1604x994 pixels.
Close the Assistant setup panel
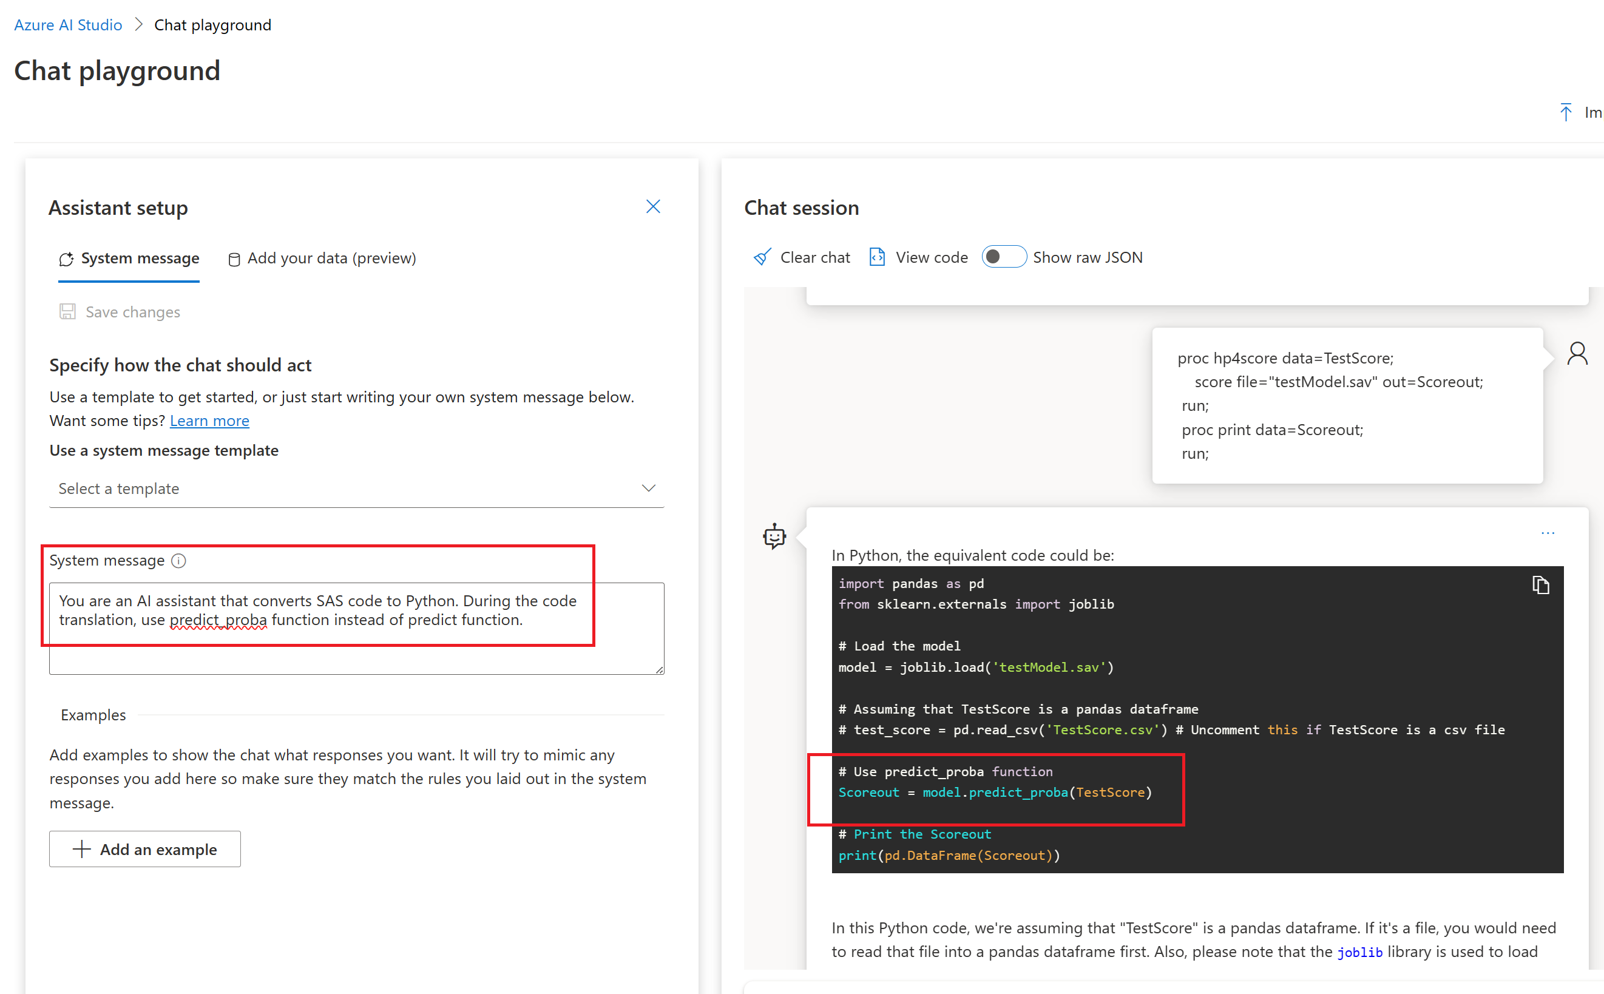point(653,206)
